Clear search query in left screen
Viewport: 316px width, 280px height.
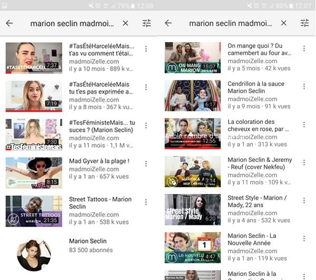tap(125, 23)
